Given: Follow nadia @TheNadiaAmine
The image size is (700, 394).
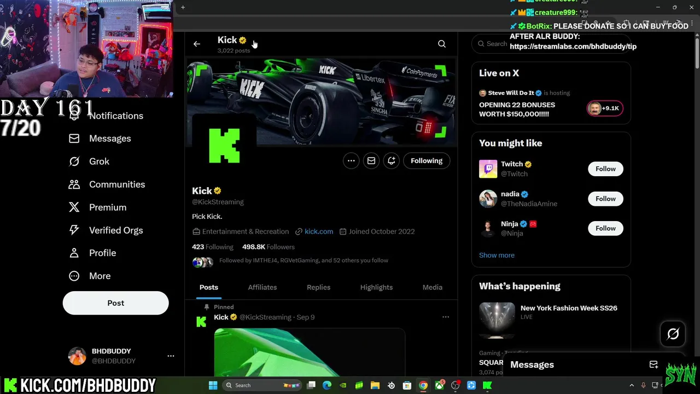Looking at the screenshot, I should (605, 199).
